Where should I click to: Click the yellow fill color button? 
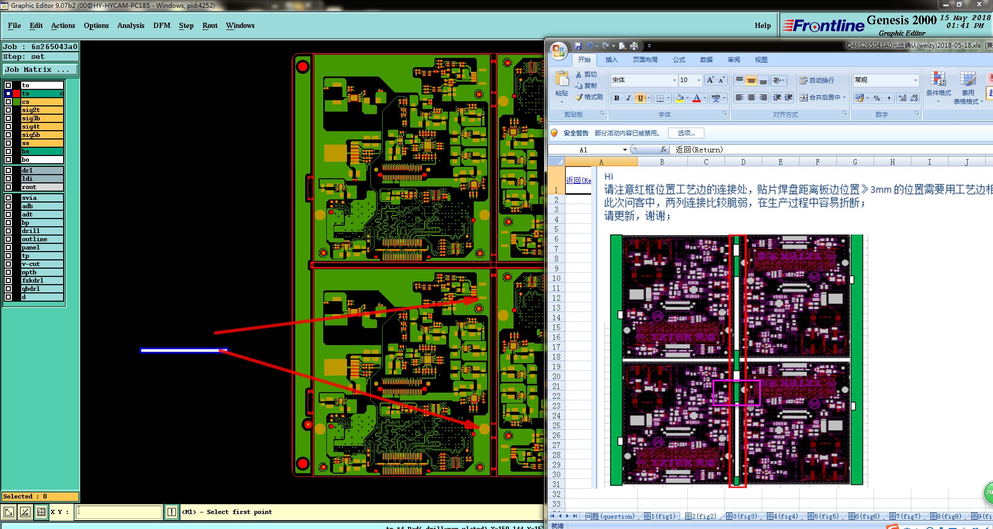680,98
